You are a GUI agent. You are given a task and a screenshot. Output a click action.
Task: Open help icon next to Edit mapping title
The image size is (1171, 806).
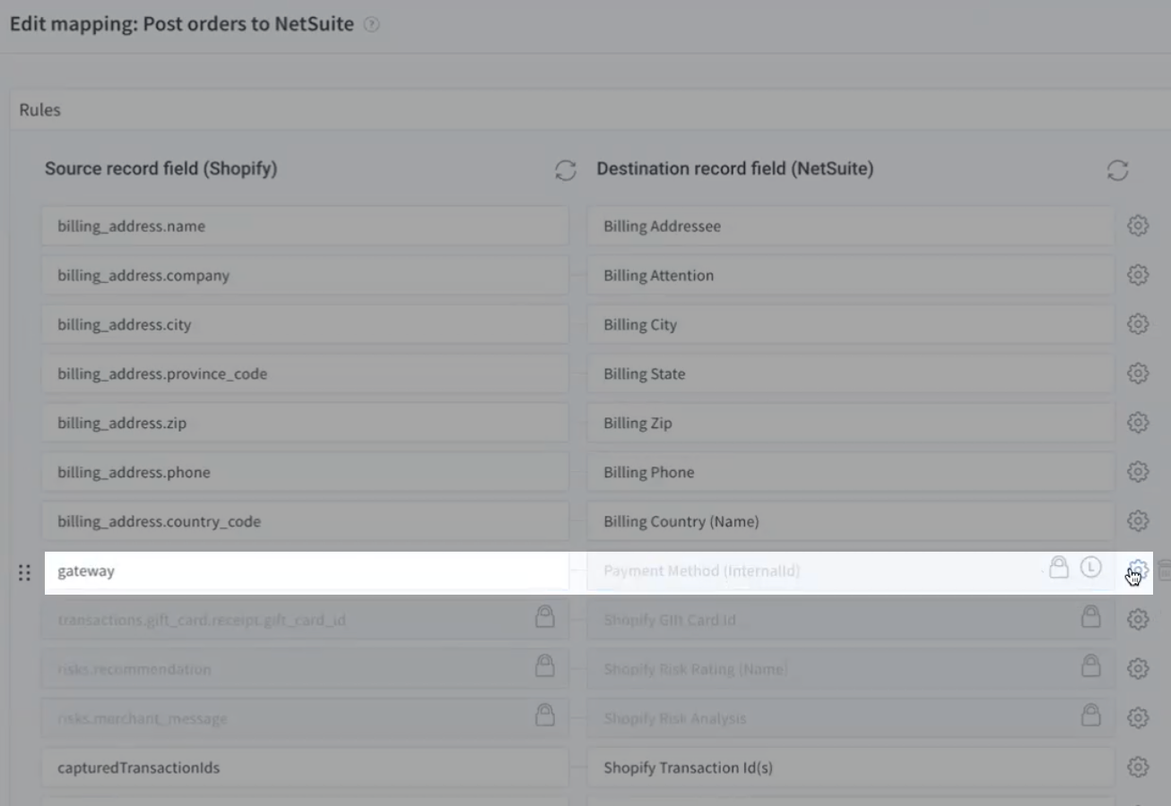point(372,25)
